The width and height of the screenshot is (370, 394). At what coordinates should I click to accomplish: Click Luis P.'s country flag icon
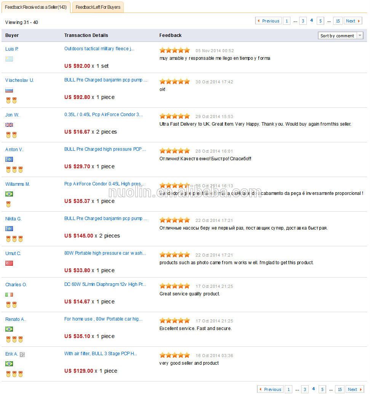tap(9, 59)
